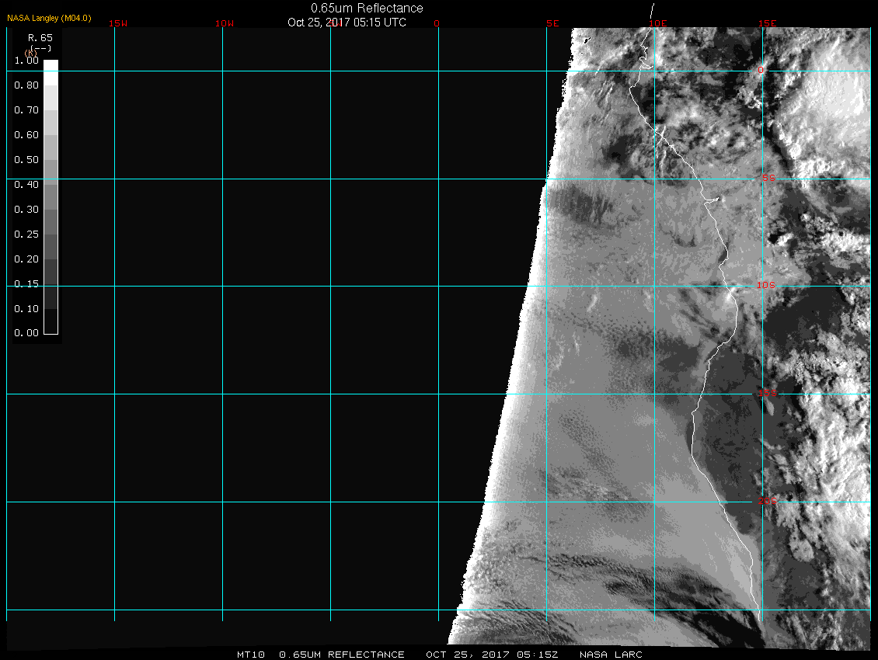Click the '0.30' colorbar value
878x660 pixels.
pyautogui.click(x=26, y=210)
